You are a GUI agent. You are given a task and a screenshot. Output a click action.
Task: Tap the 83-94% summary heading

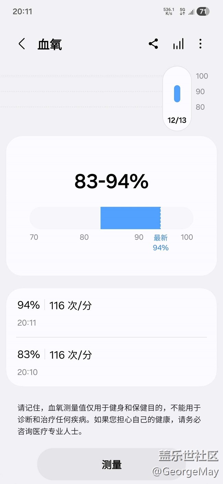click(111, 181)
